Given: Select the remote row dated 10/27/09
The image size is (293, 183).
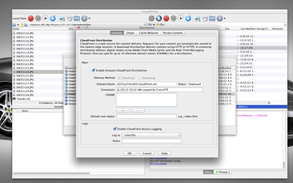Looking at the screenshot, I should pyautogui.click(x=253, y=48).
